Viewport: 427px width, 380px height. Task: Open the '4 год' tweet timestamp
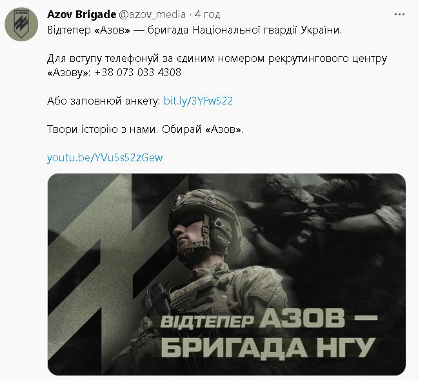[207, 15]
